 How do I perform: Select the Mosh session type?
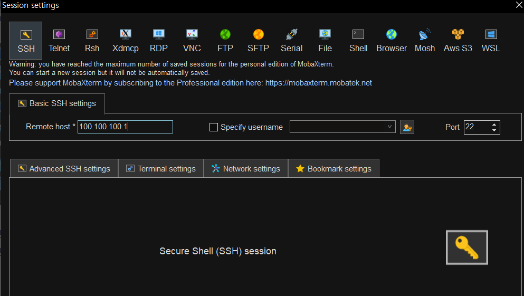pyautogui.click(x=425, y=41)
